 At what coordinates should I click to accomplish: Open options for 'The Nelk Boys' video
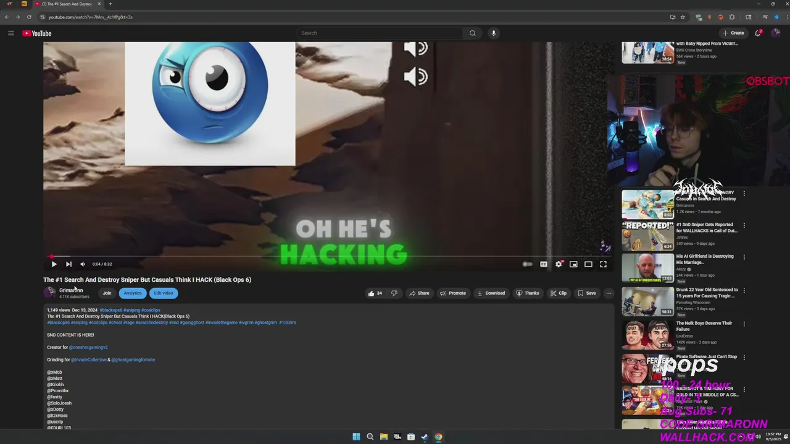744,324
